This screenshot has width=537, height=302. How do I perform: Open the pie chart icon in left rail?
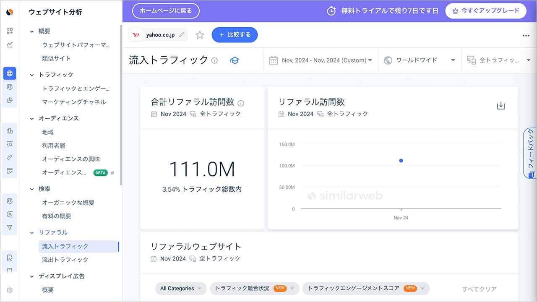tap(10, 100)
